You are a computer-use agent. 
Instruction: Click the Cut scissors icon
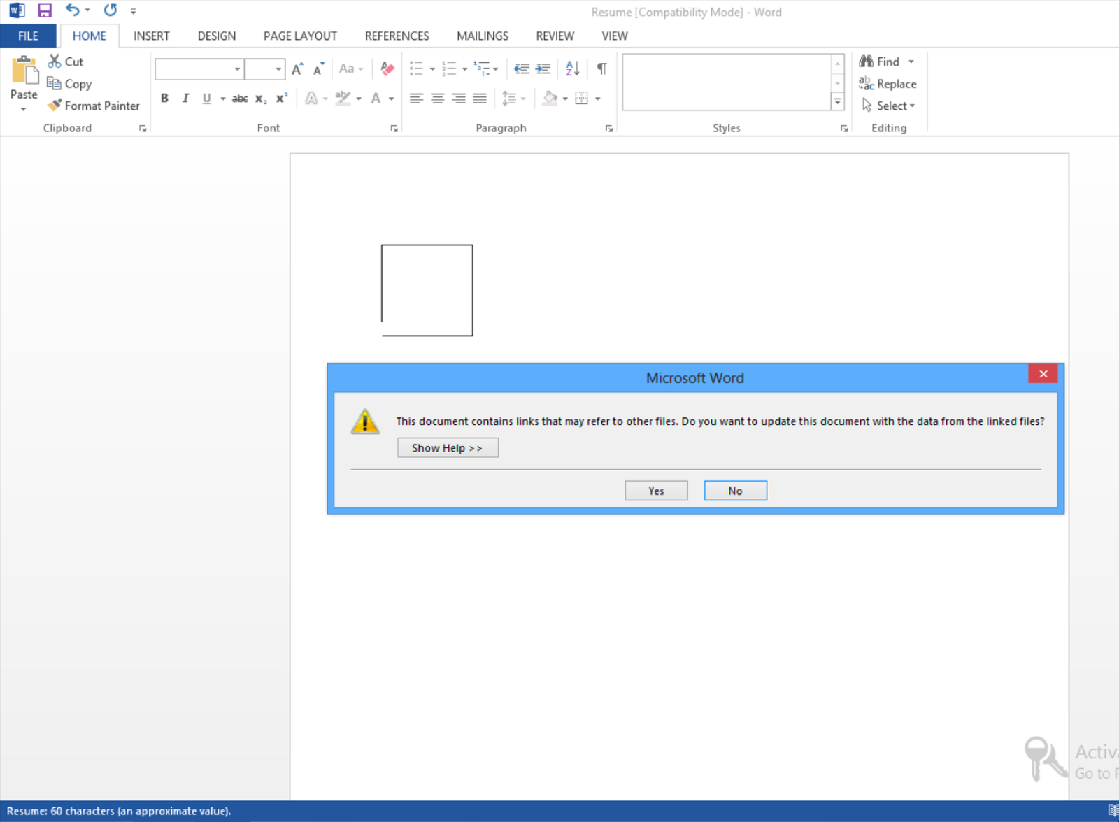pos(55,62)
